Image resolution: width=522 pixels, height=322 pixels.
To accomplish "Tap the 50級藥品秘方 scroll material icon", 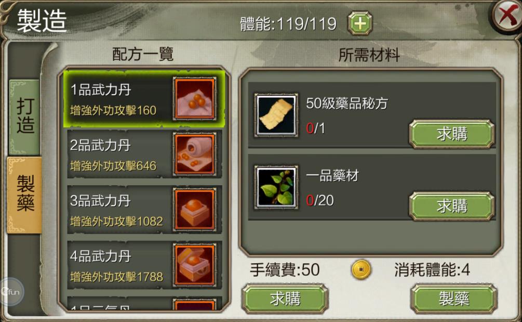I will point(276,115).
